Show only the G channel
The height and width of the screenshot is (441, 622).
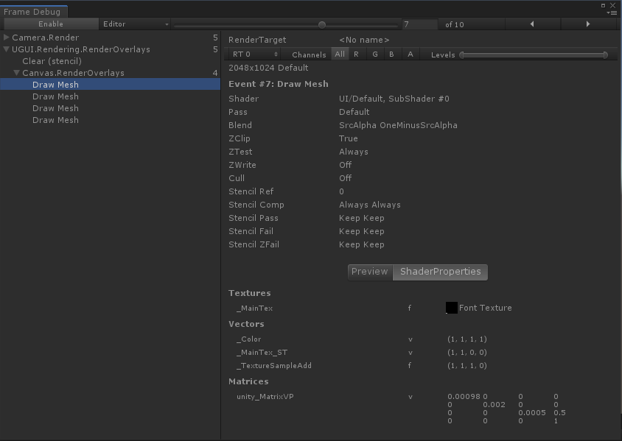(374, 54)
